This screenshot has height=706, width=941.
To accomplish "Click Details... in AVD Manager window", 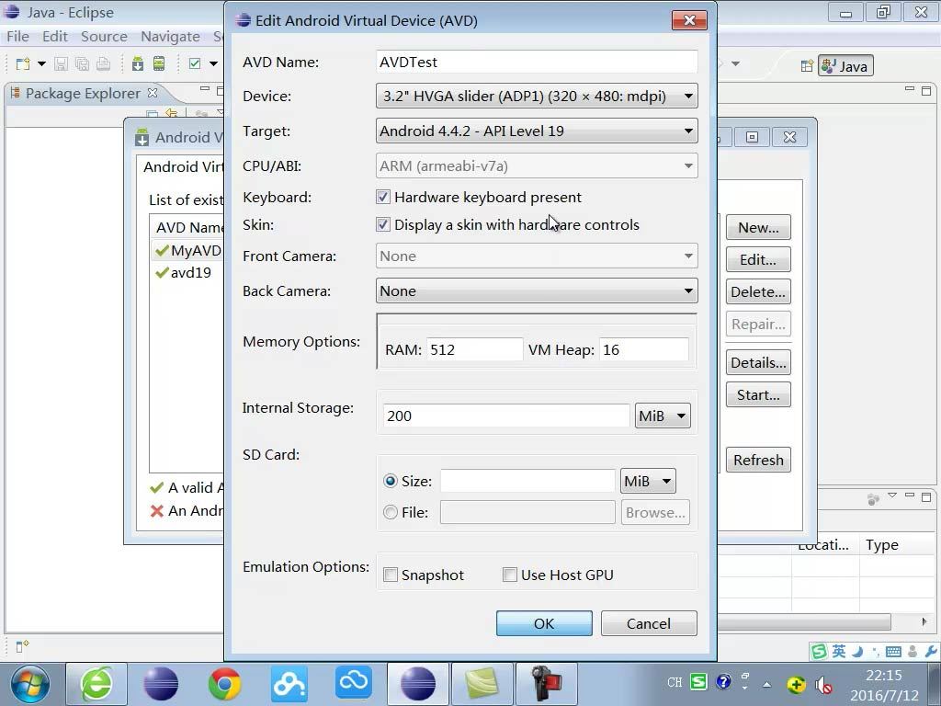I will point(758,362).
